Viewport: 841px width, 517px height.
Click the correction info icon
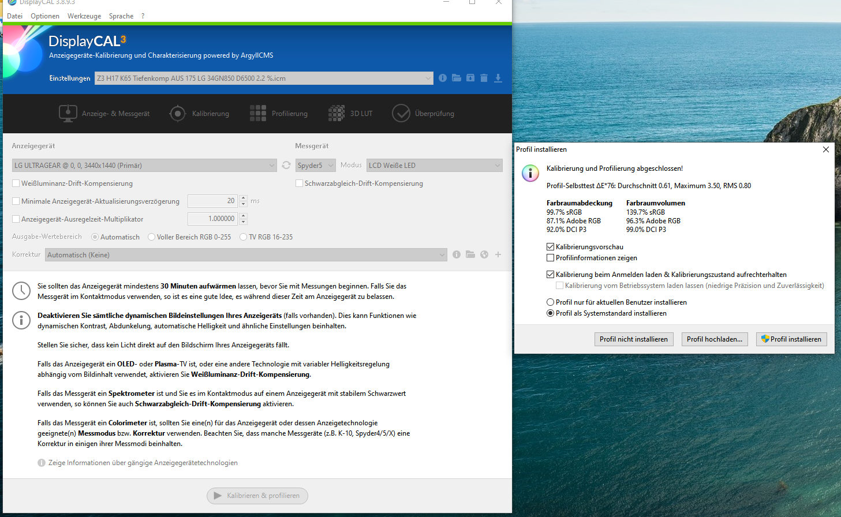click(x=457, y=254)
